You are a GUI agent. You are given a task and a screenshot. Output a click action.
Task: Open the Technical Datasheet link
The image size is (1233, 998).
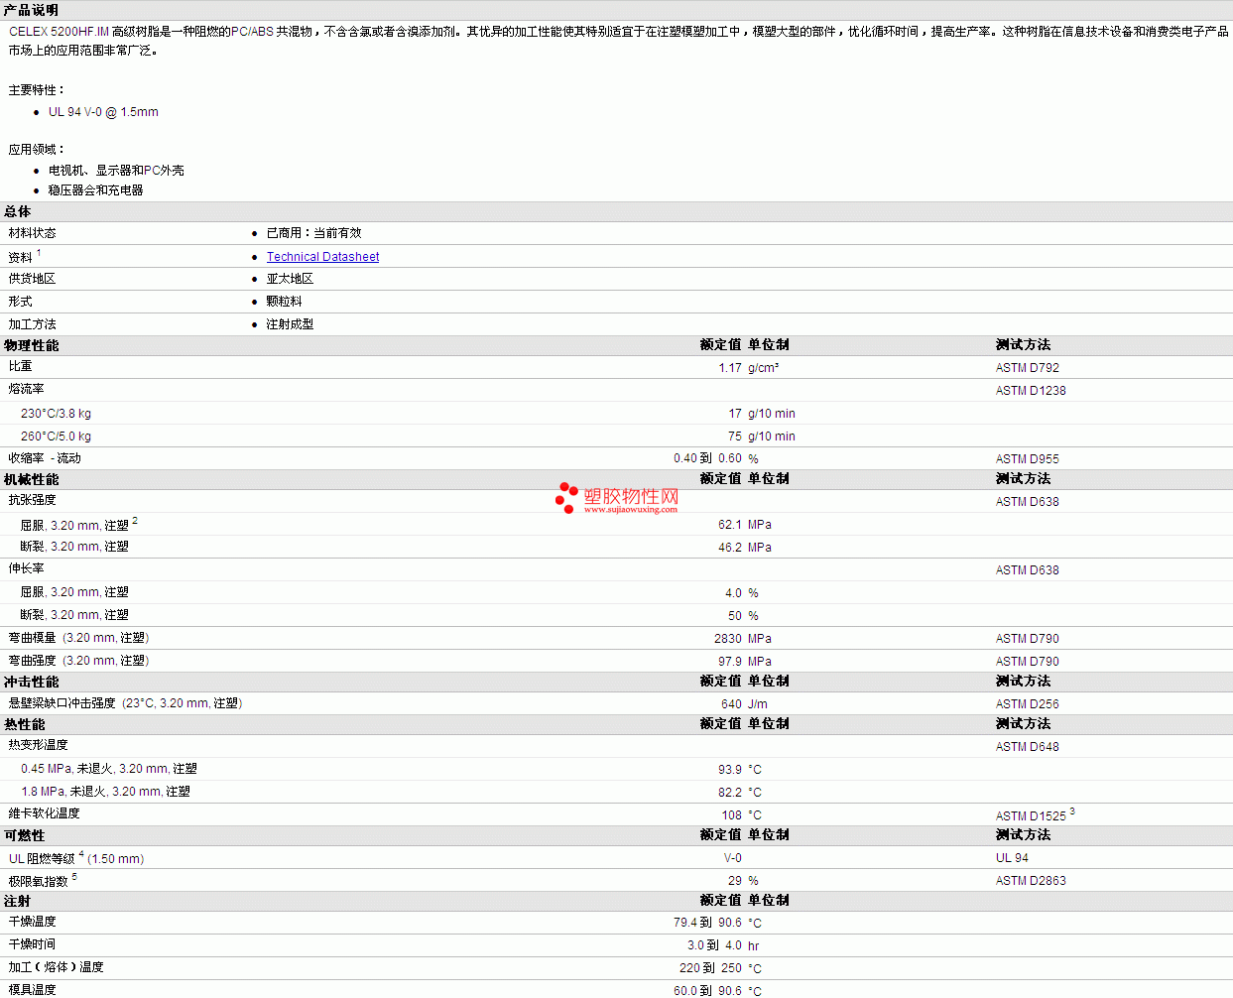pyautogui.click(x=322, y=257)
